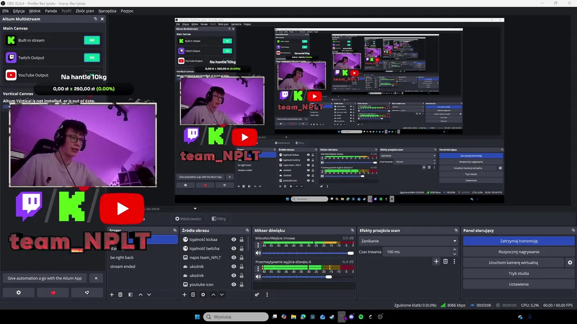The image size is (577, 324).
Task: Toggle the Built-in stream output
Action: pyautogui.click(x=92, y=40)
